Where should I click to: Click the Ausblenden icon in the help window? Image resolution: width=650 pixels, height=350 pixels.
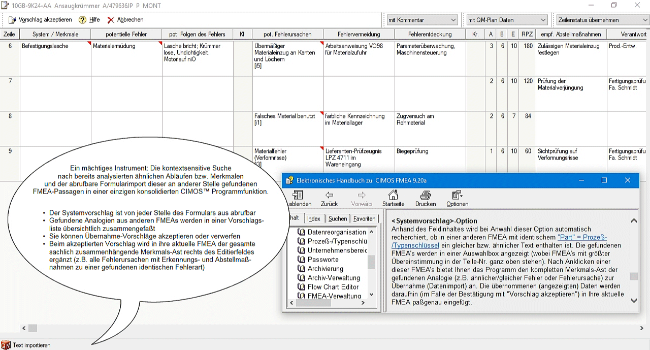(297, 196)
